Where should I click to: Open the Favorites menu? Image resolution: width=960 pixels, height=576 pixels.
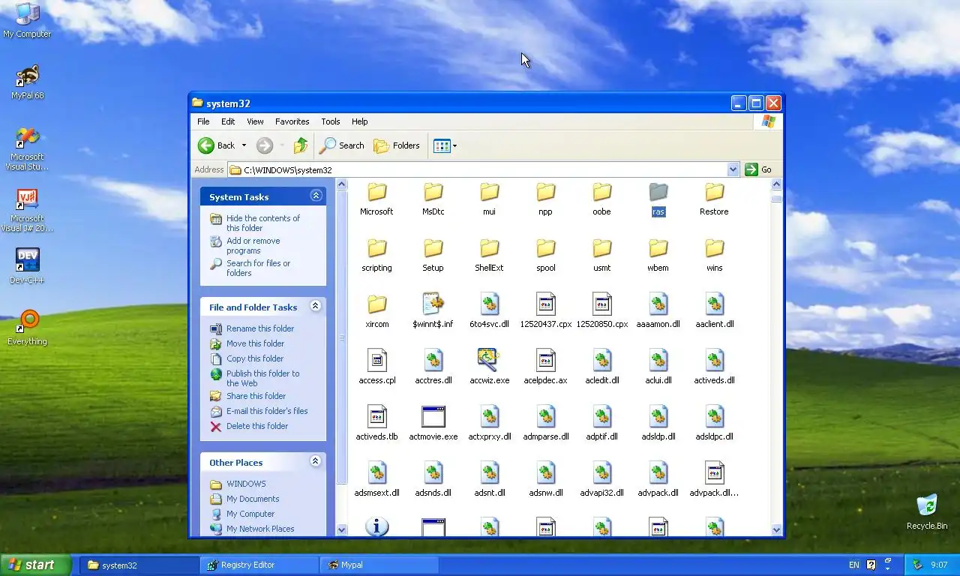click(292, 121)
